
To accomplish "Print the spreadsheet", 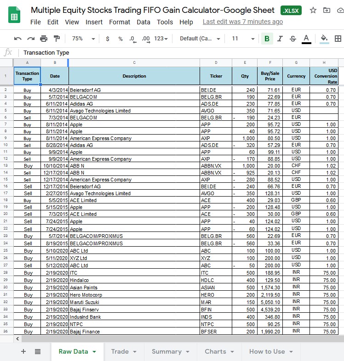I will pyautogui.click(x=44, y=39).
